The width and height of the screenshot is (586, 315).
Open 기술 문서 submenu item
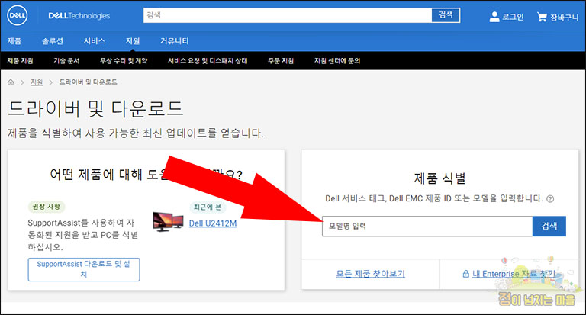point(66,61)
